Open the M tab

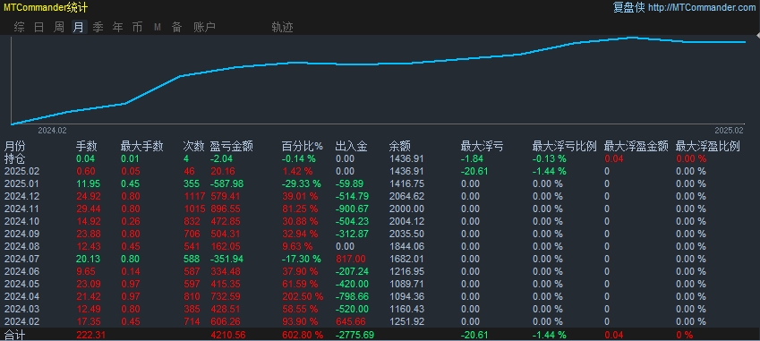click(x=158, y=27)
